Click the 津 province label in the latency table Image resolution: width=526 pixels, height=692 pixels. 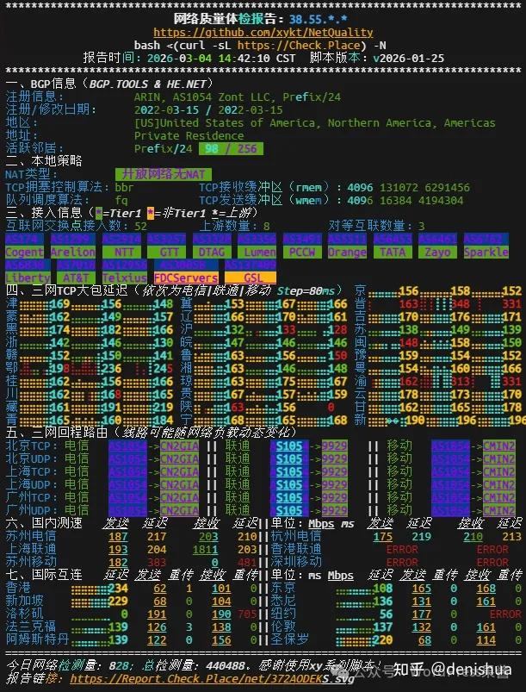(x=12, y=303)
